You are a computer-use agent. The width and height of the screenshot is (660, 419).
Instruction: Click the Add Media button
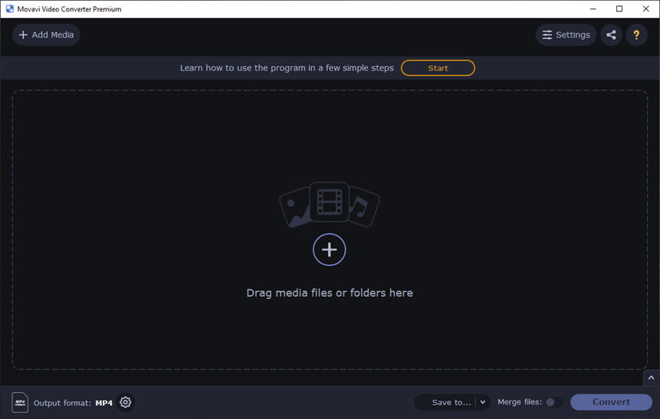point(46,35)
